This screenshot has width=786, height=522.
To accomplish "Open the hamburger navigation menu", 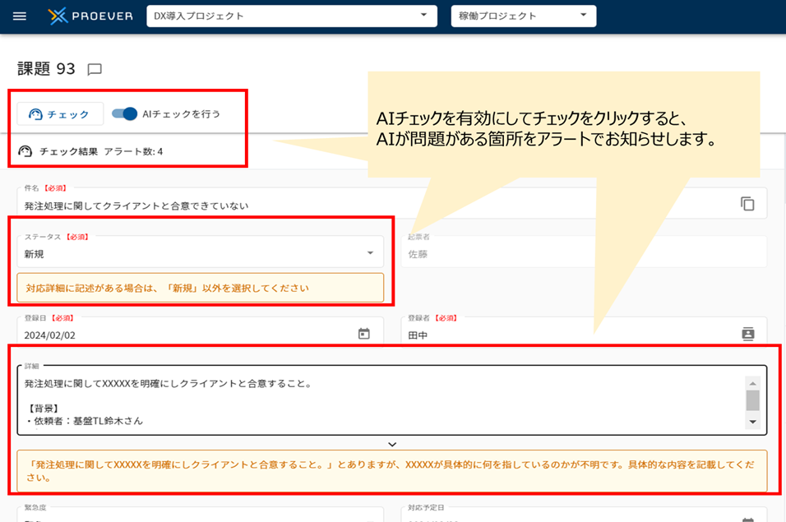I will click(20, 16).
